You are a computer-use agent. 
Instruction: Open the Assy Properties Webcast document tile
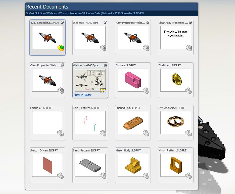coord(133,38)
